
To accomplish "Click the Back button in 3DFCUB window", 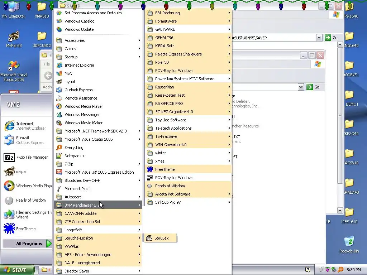I will (48, 76).
